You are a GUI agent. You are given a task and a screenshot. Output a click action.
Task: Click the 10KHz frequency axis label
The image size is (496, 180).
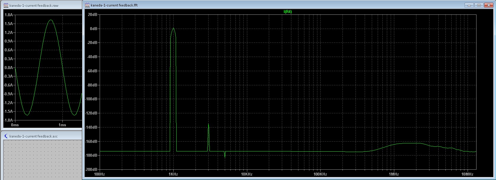coord(247,174)
